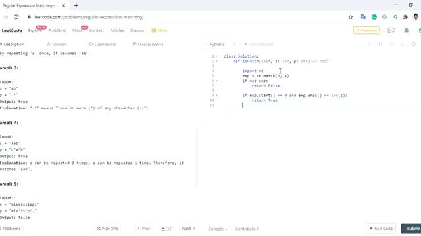Click the 'Output: false' text
The width and height of the screenshot is (421, 236).
[14, 218]
